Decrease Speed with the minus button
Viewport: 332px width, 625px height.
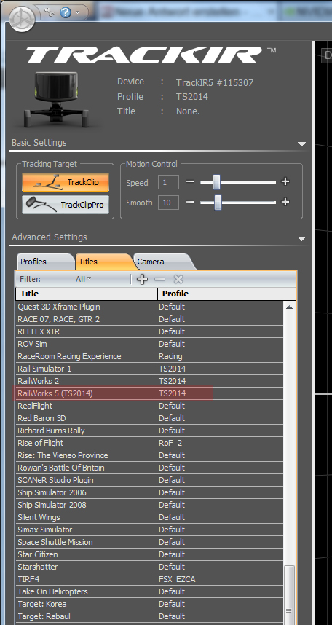pyautogui.click(x=190, y=182)
